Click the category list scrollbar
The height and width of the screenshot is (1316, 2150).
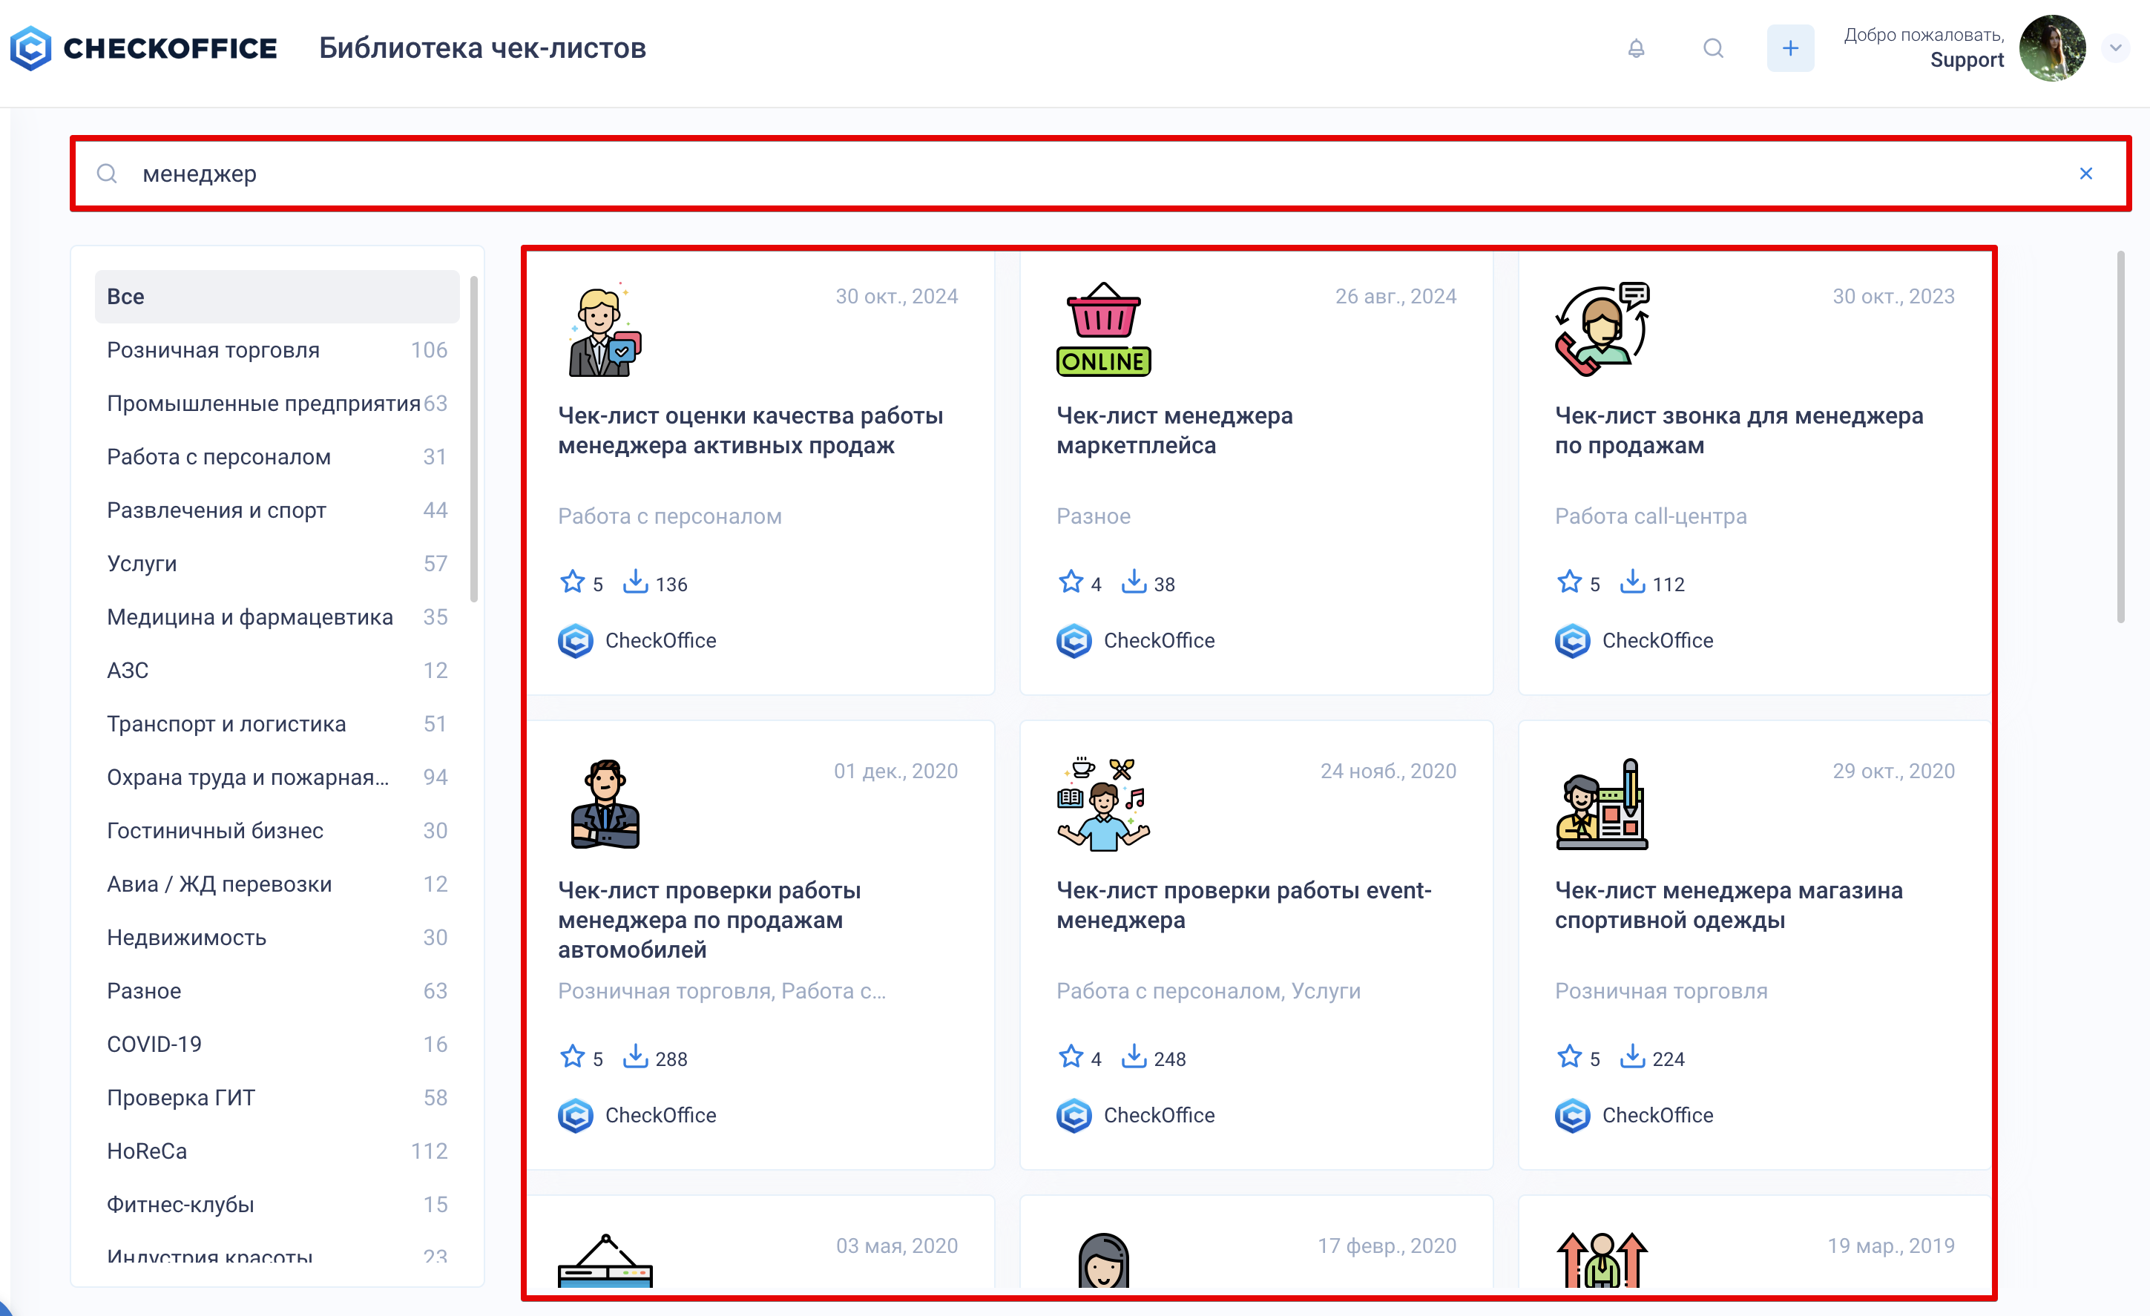474,439
